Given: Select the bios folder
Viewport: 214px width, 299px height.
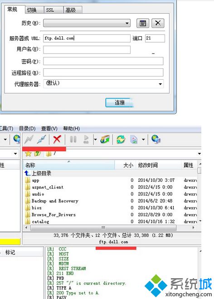Looking at the screenshot, I should click(37, 207).
